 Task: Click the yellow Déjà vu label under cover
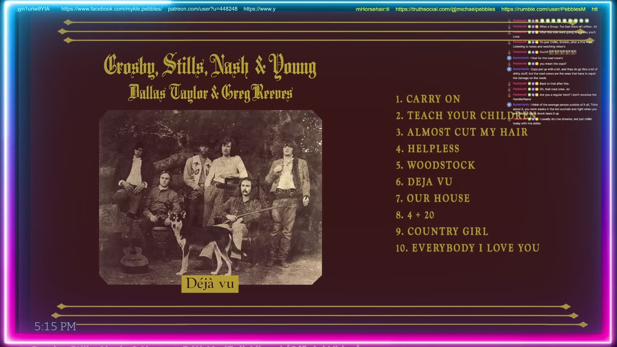coord(210,283)
